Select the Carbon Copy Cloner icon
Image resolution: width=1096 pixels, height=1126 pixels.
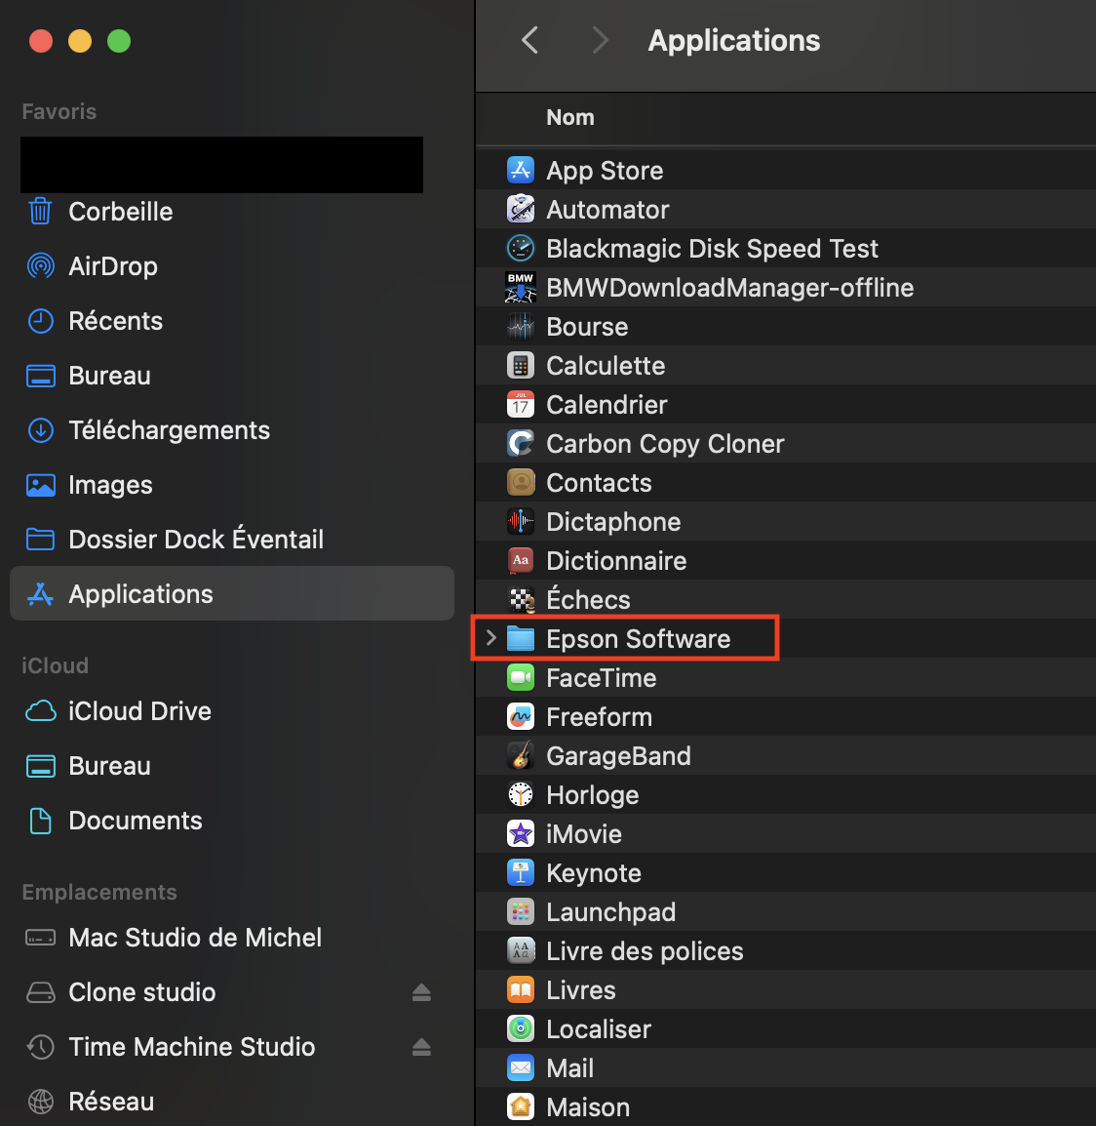point(521,444)
